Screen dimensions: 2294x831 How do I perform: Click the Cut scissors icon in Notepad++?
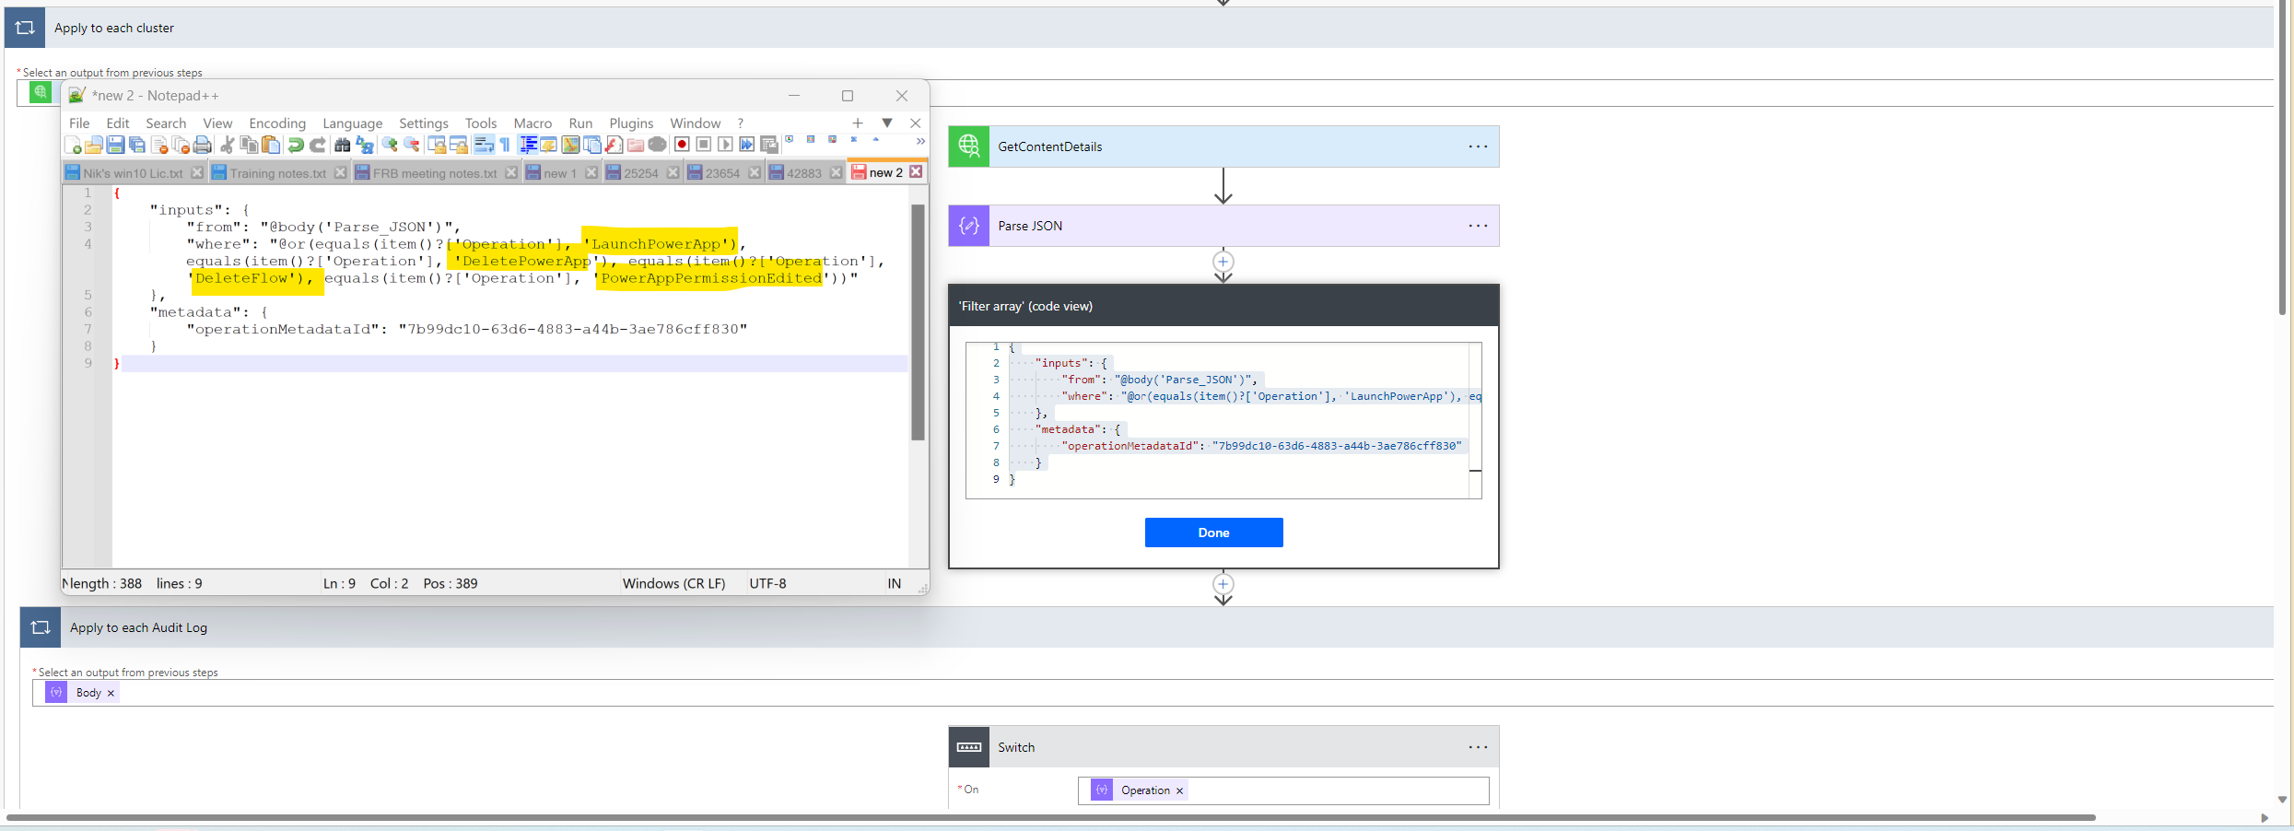(x=227, y=145)
